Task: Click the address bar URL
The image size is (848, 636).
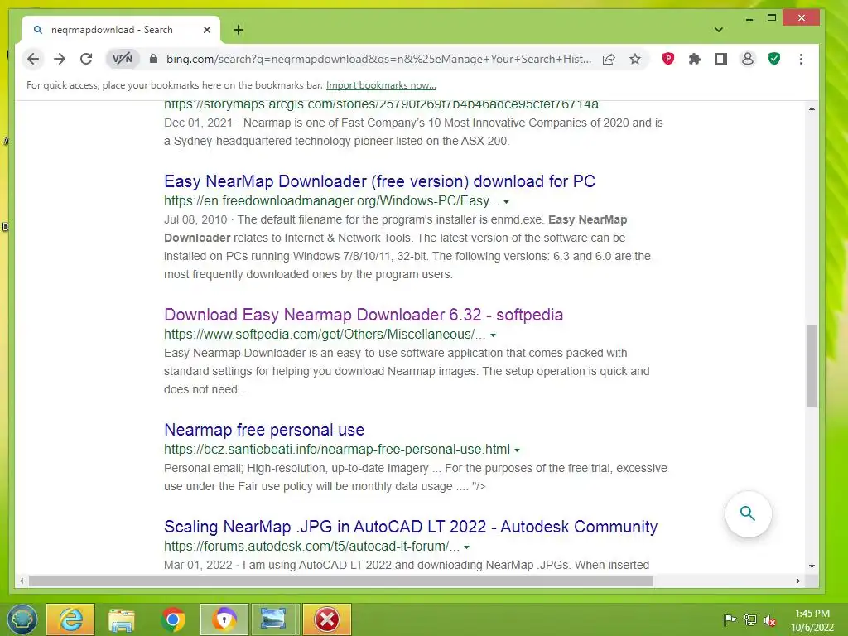Action: point(378,59)
